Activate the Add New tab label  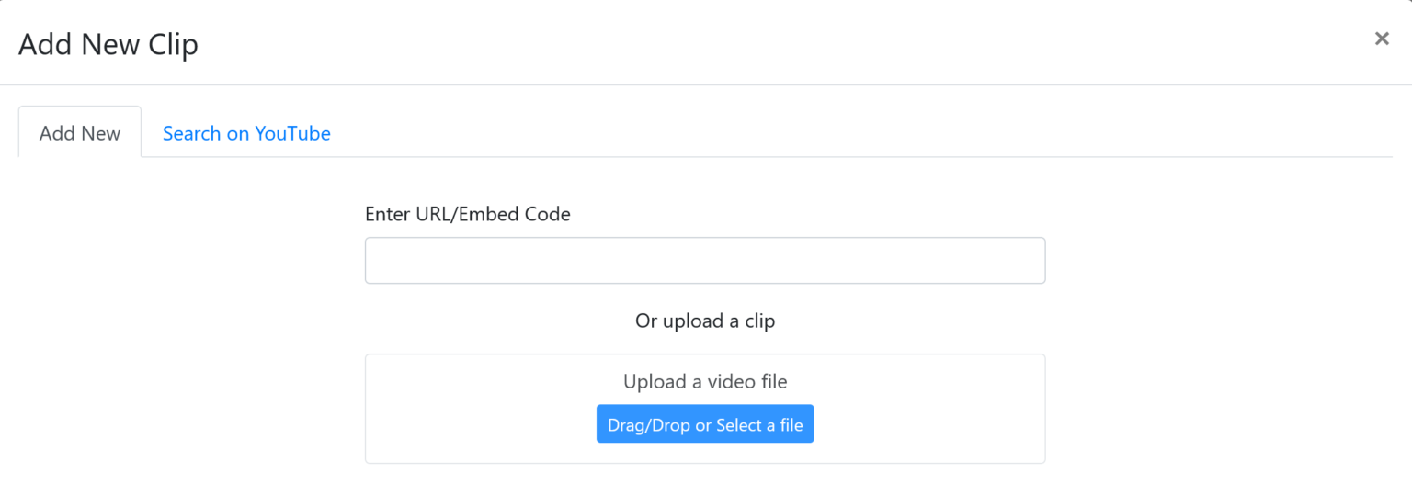pyautogui.click(x=80, y=133)
